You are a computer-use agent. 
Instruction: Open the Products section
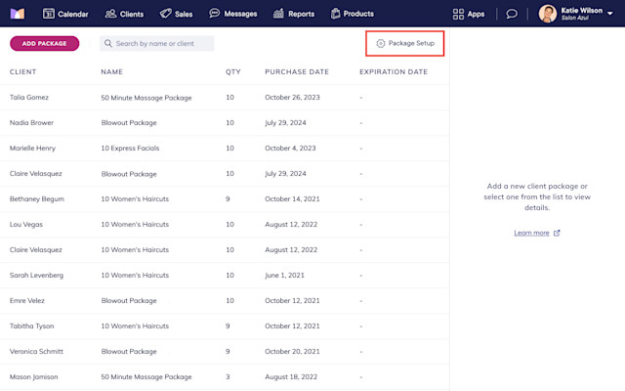[x=353, y=14]
